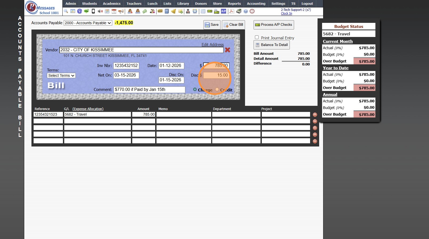Click the magnifying glass search icon

pyautogui.click(x=66, y=11)
